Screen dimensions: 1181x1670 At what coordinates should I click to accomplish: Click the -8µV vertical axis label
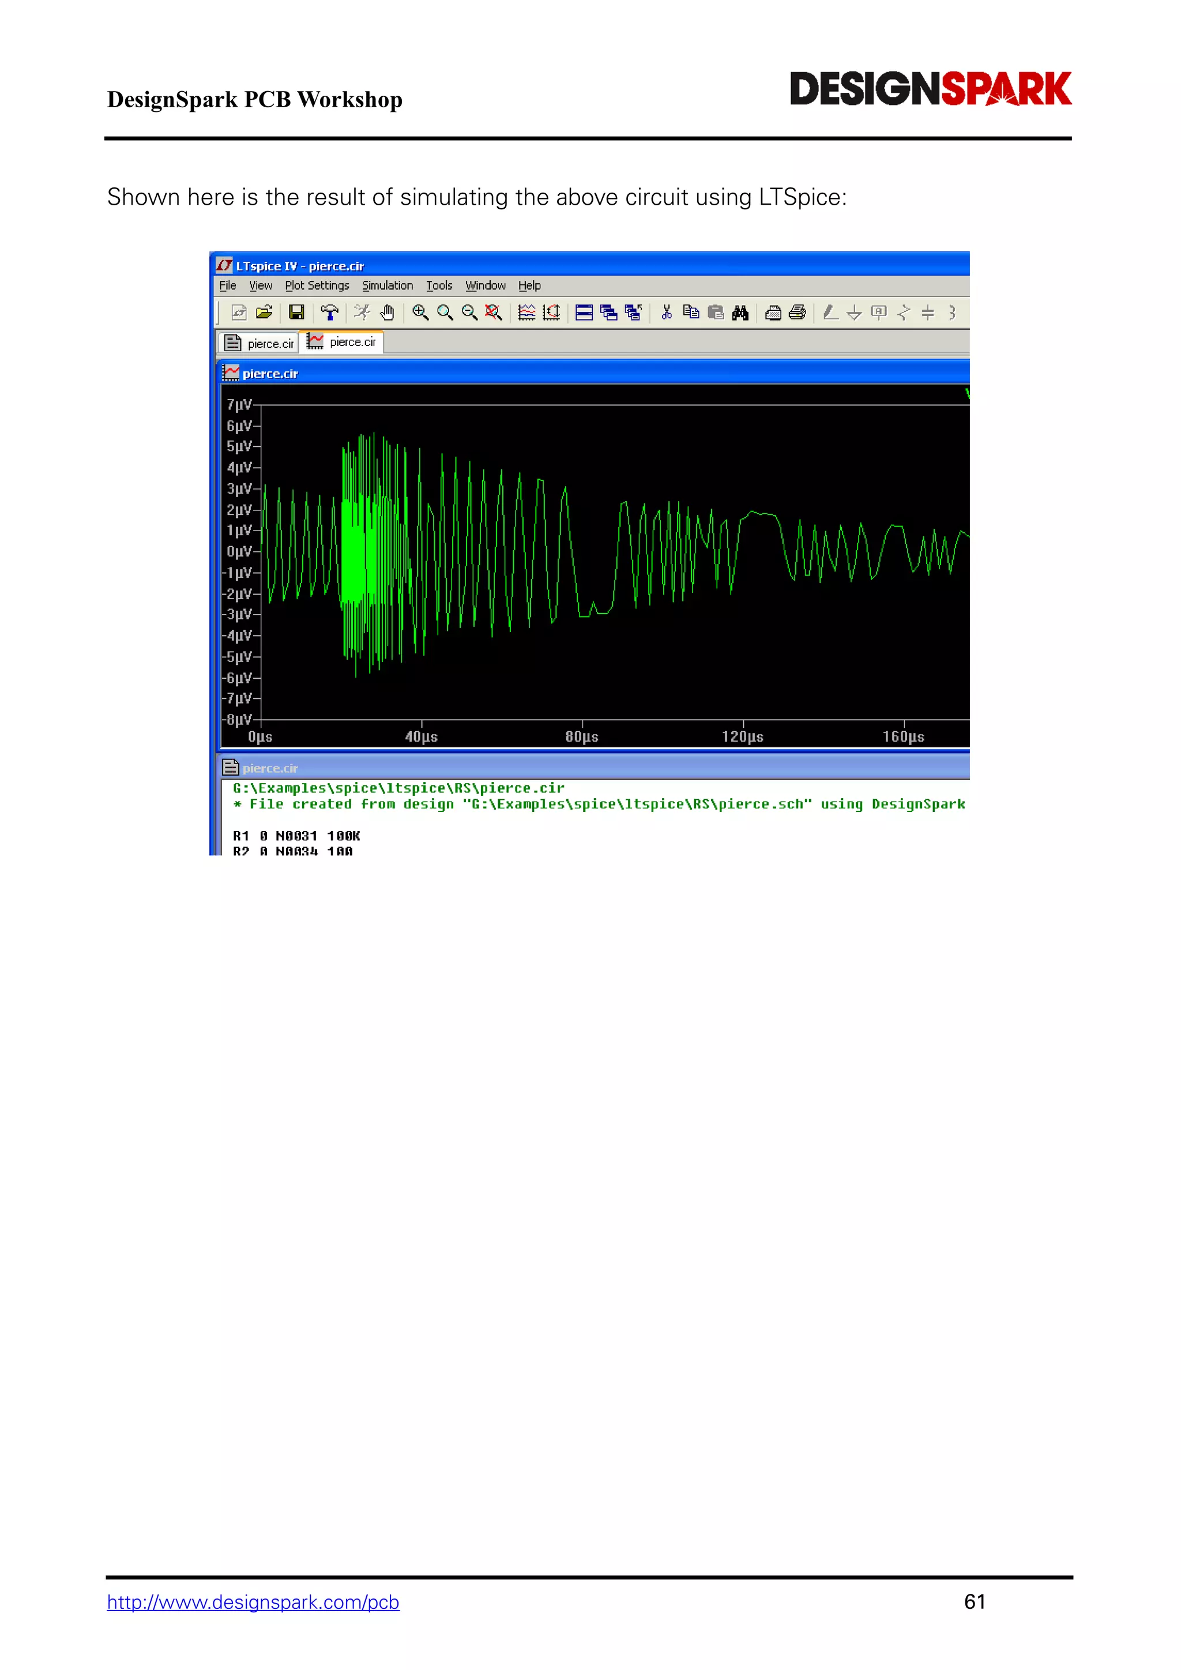click(237, 719)
